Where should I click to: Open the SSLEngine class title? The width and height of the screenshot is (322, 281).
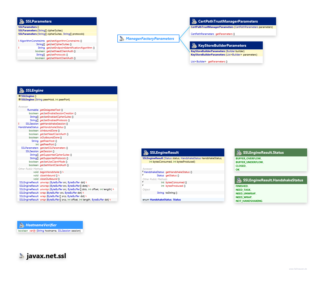point(35,90)
